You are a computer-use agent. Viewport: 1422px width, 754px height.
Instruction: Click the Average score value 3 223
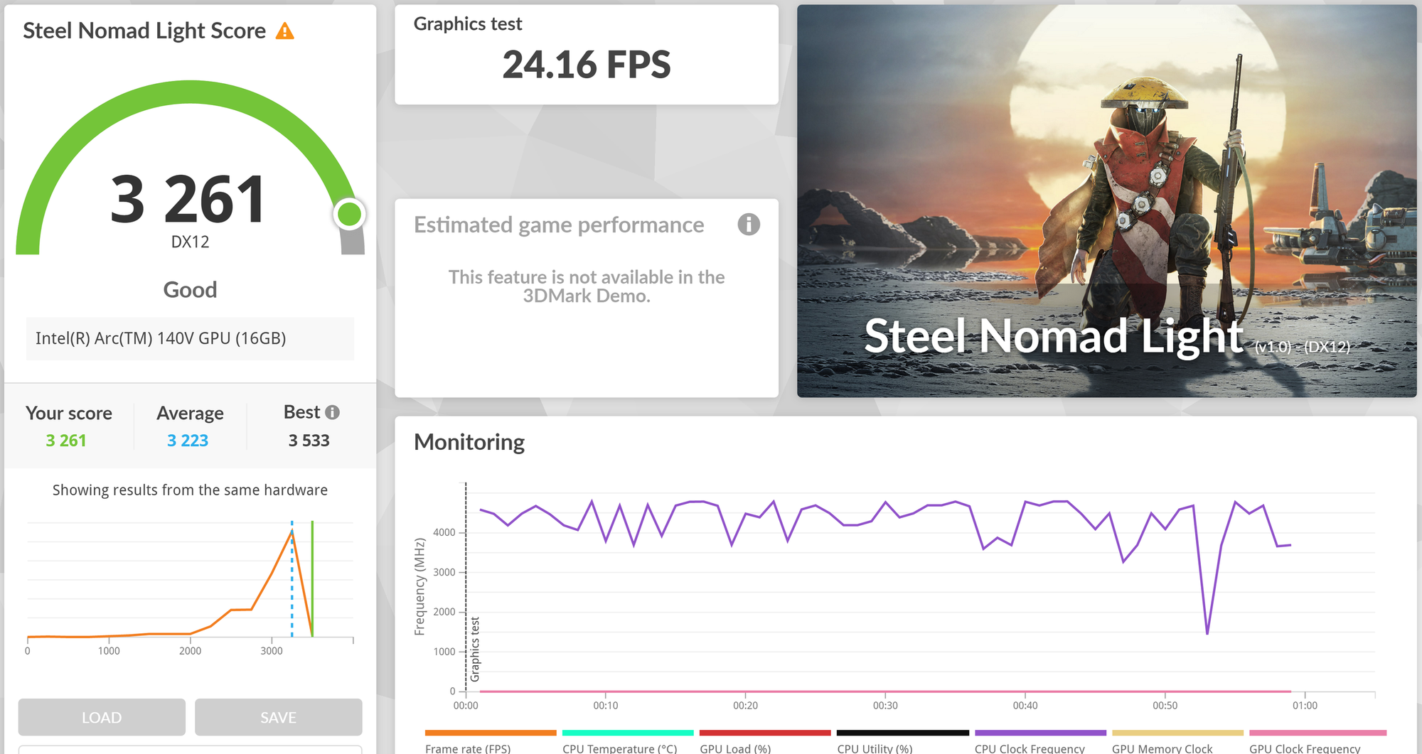coord(188,441)
